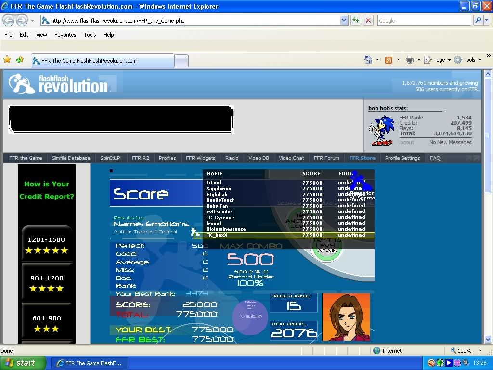
Task: Click Try This Level Again button
Action: coord(327,247)
